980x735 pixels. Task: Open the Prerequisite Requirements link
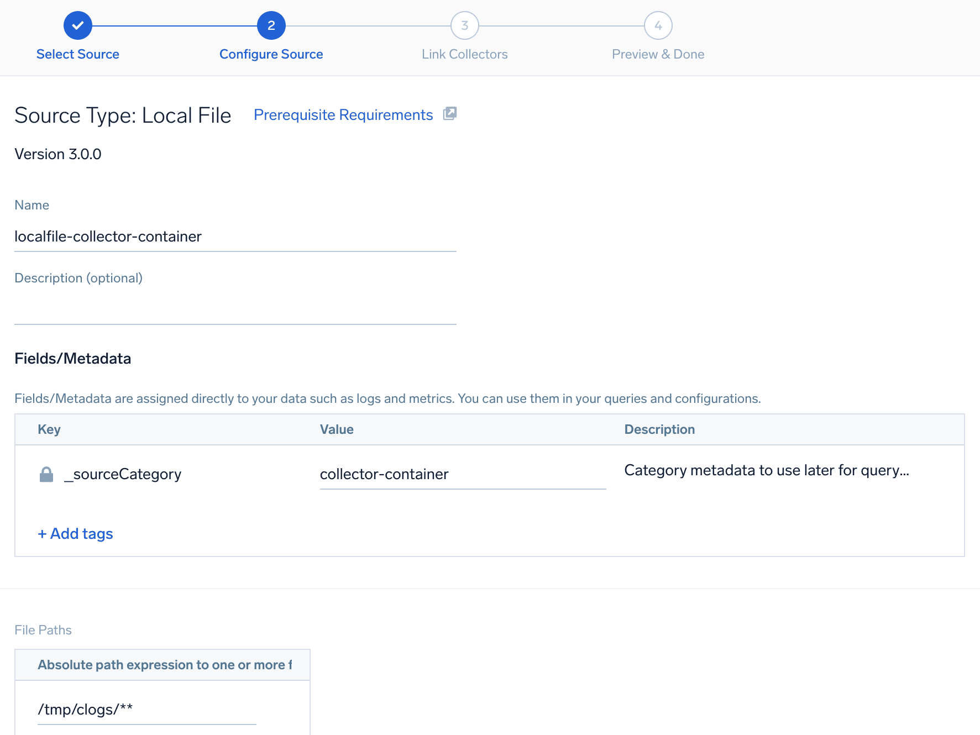point(343,114)
